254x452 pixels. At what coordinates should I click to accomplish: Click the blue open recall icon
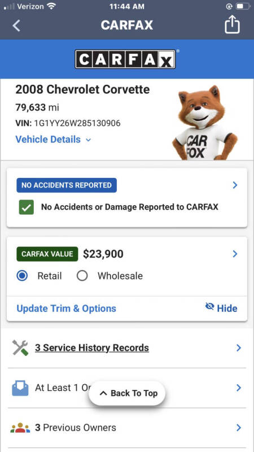pos(20,388)
